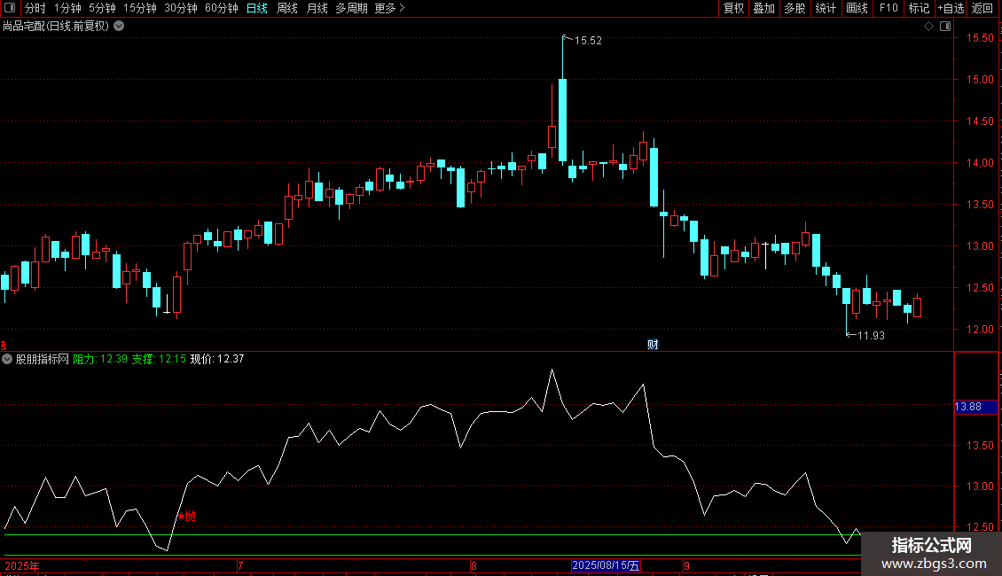
Task: Open F10 company information
Action: pyautogui.click(x=888, y=8)
